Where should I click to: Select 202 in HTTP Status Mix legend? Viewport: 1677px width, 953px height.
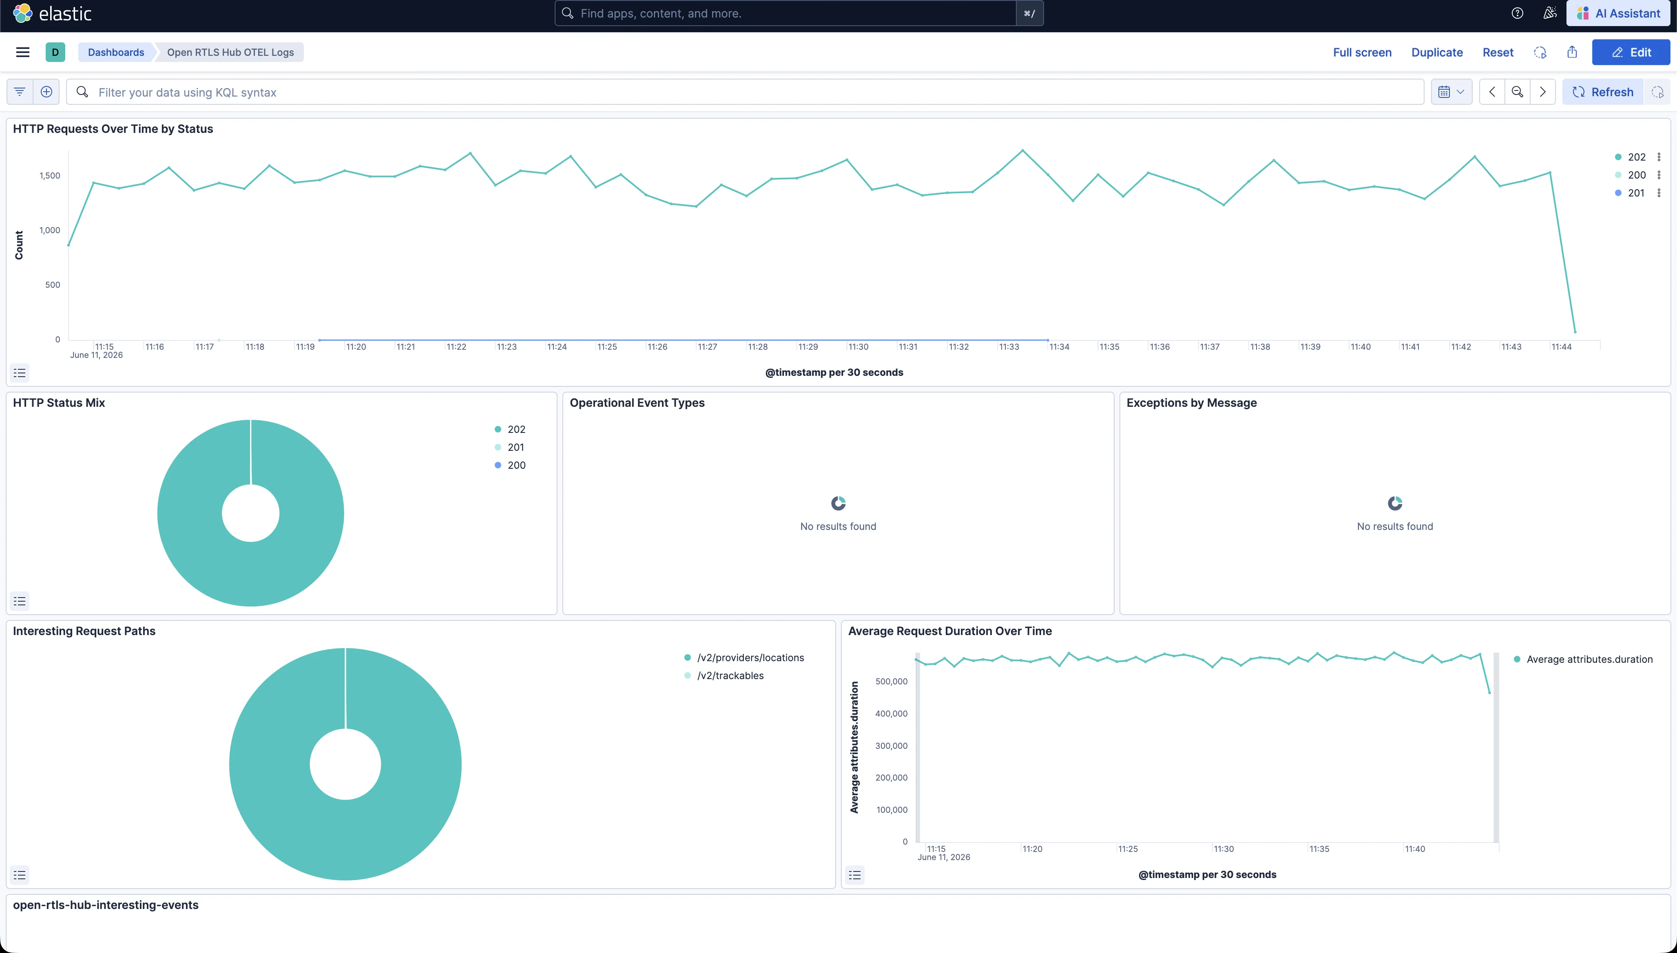pyautogui.click(x=516, y=429)
